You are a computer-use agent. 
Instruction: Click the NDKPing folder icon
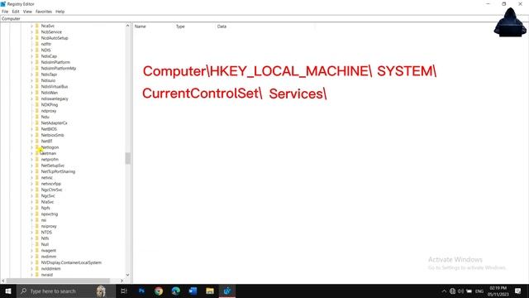click(x=37, y=105)
